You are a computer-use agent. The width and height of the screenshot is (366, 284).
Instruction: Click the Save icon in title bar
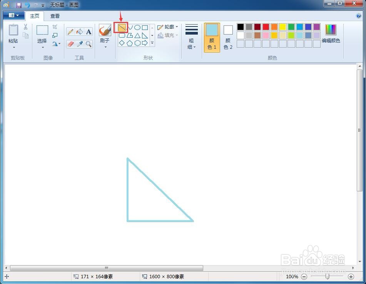(x=19, y=5)
